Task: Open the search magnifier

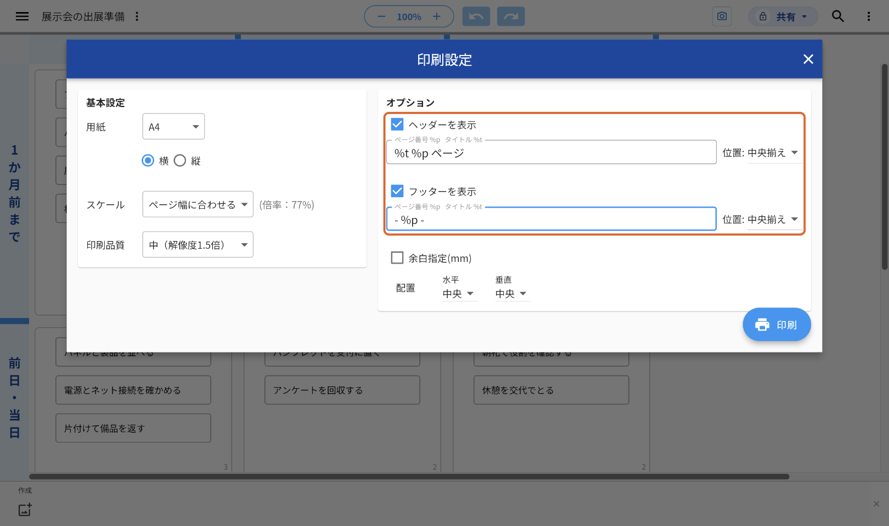Action: pos(838,16)
